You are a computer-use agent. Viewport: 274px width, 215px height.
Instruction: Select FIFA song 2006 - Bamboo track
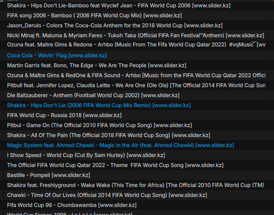tap(94, 15)
